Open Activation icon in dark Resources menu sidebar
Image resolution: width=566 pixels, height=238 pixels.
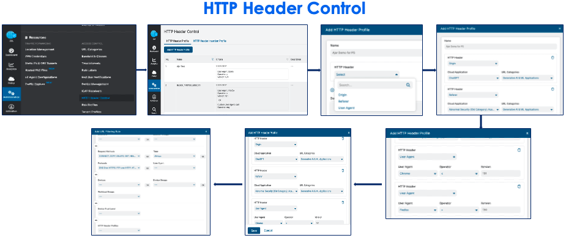pos(11,107)
